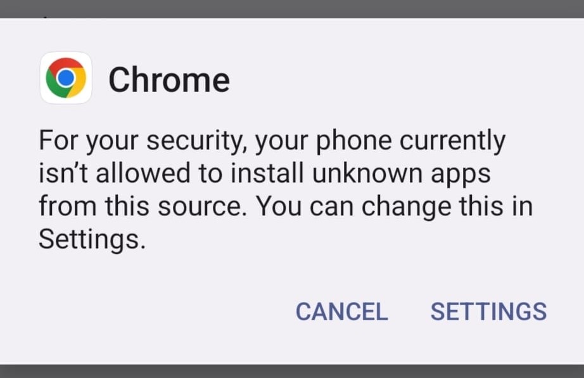
Task: Dismiss the dialog with CANCEL
Action: [341, 311]
